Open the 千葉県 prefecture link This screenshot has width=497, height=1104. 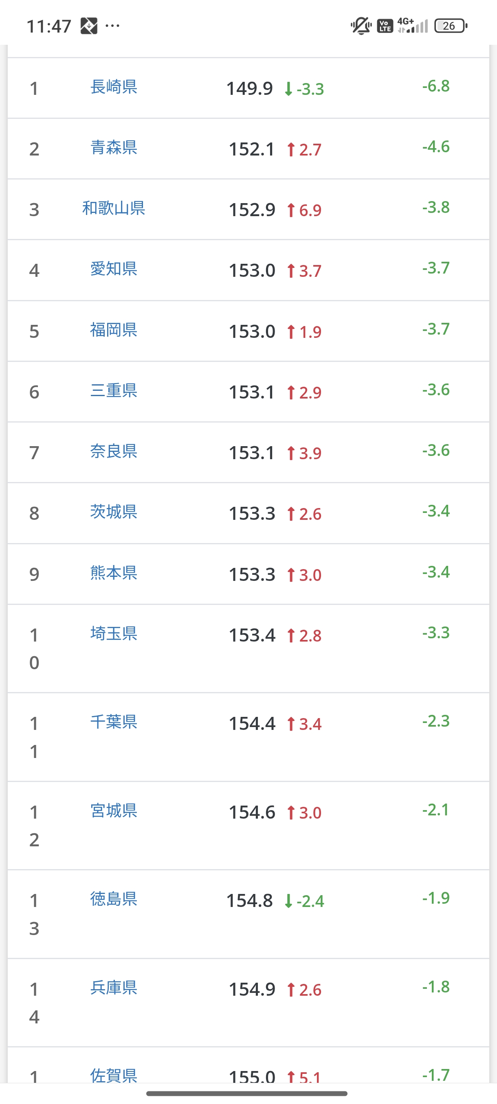tap(114, 722)
